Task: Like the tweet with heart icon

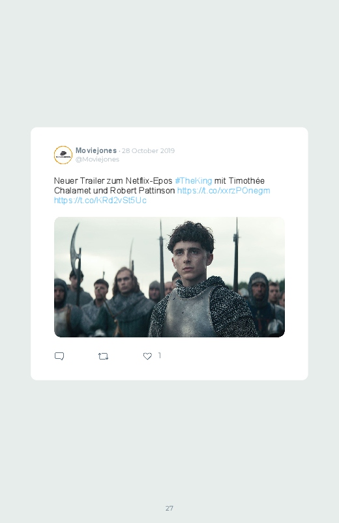Action: click(147, 356)
